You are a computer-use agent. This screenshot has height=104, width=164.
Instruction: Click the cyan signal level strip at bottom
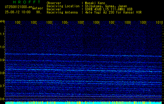83,103
